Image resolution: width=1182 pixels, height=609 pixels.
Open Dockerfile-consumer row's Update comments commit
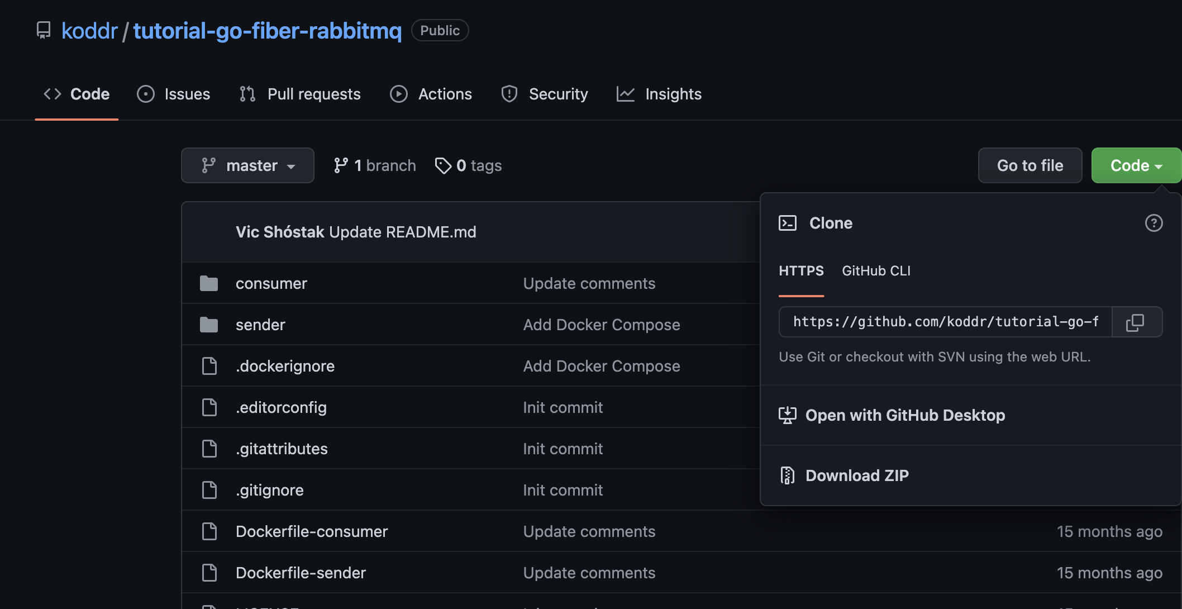pyautogui.click(x=589, y=531)
